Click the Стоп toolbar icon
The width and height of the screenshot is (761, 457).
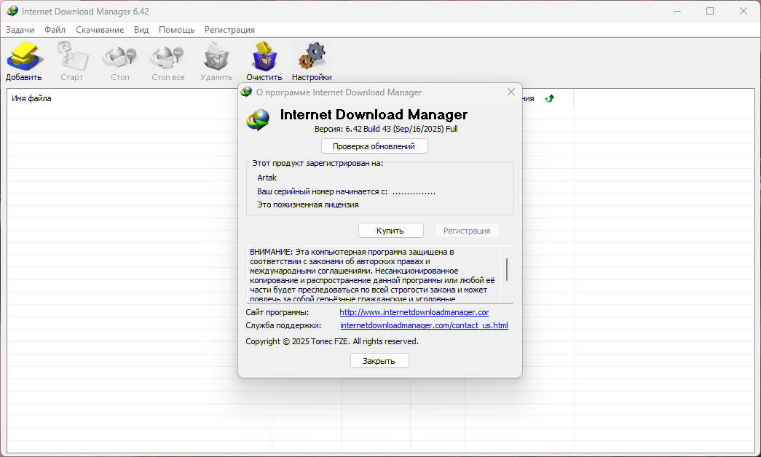coord(119,57)
